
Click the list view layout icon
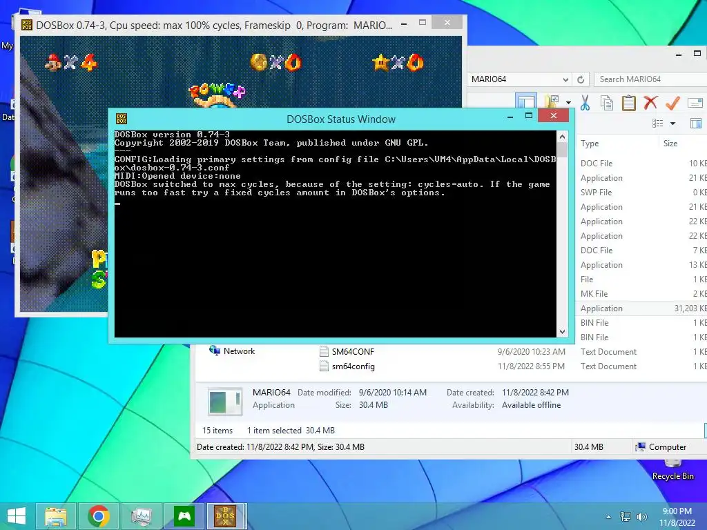coord(658,123)
